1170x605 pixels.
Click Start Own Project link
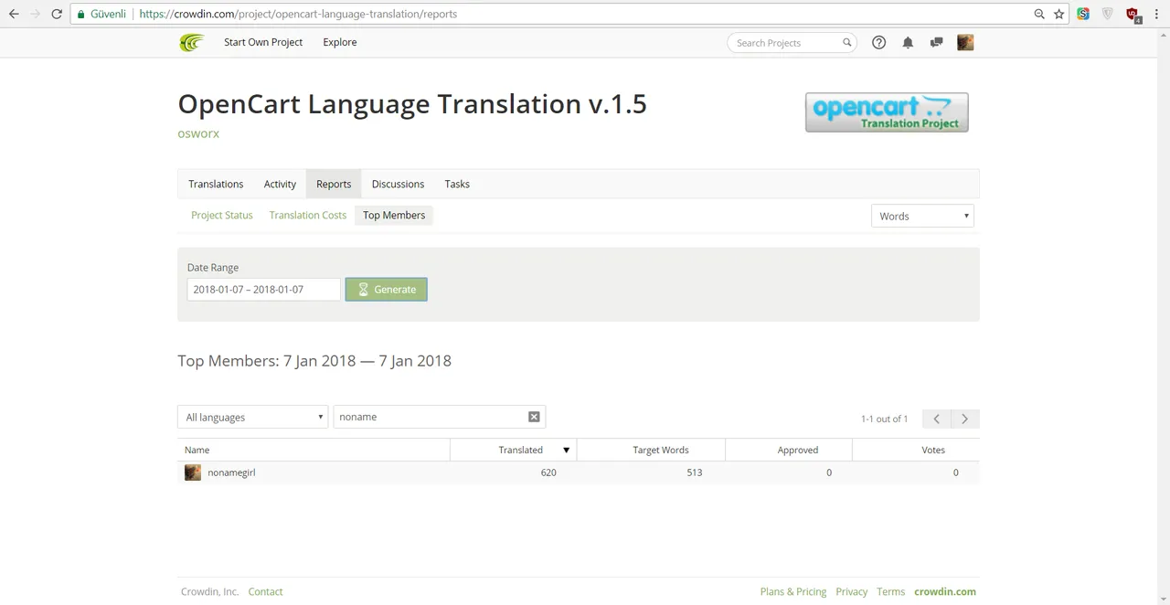pos(263,42)
